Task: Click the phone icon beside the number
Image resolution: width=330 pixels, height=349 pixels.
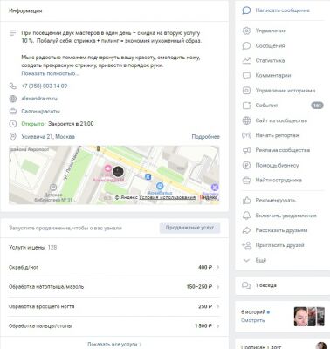Action: pos(13,86)
